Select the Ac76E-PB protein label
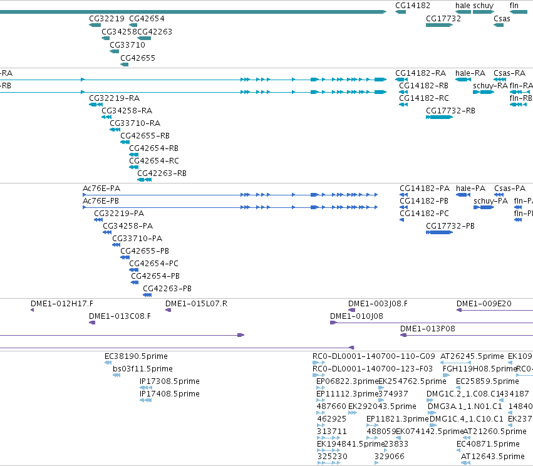The height and width of the screenshot is (466, 533). (x=101, y=201)
